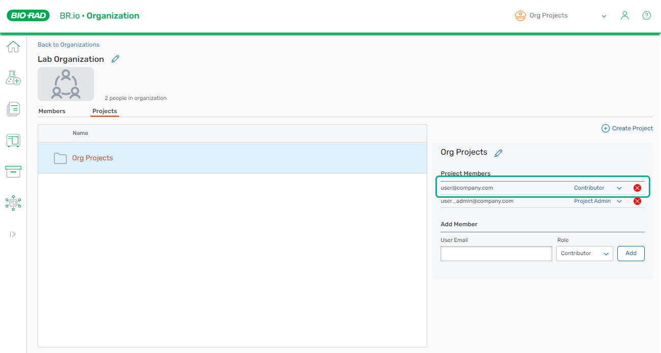Screen dimensions: 661x353
Task: Open the Org Projects selector in header
Action: [x=560, y=16]
